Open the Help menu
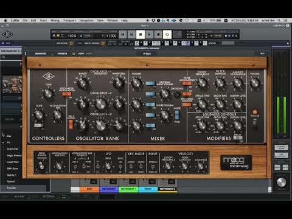Screen dimensions: 292x219 click(x=124, y=21)
